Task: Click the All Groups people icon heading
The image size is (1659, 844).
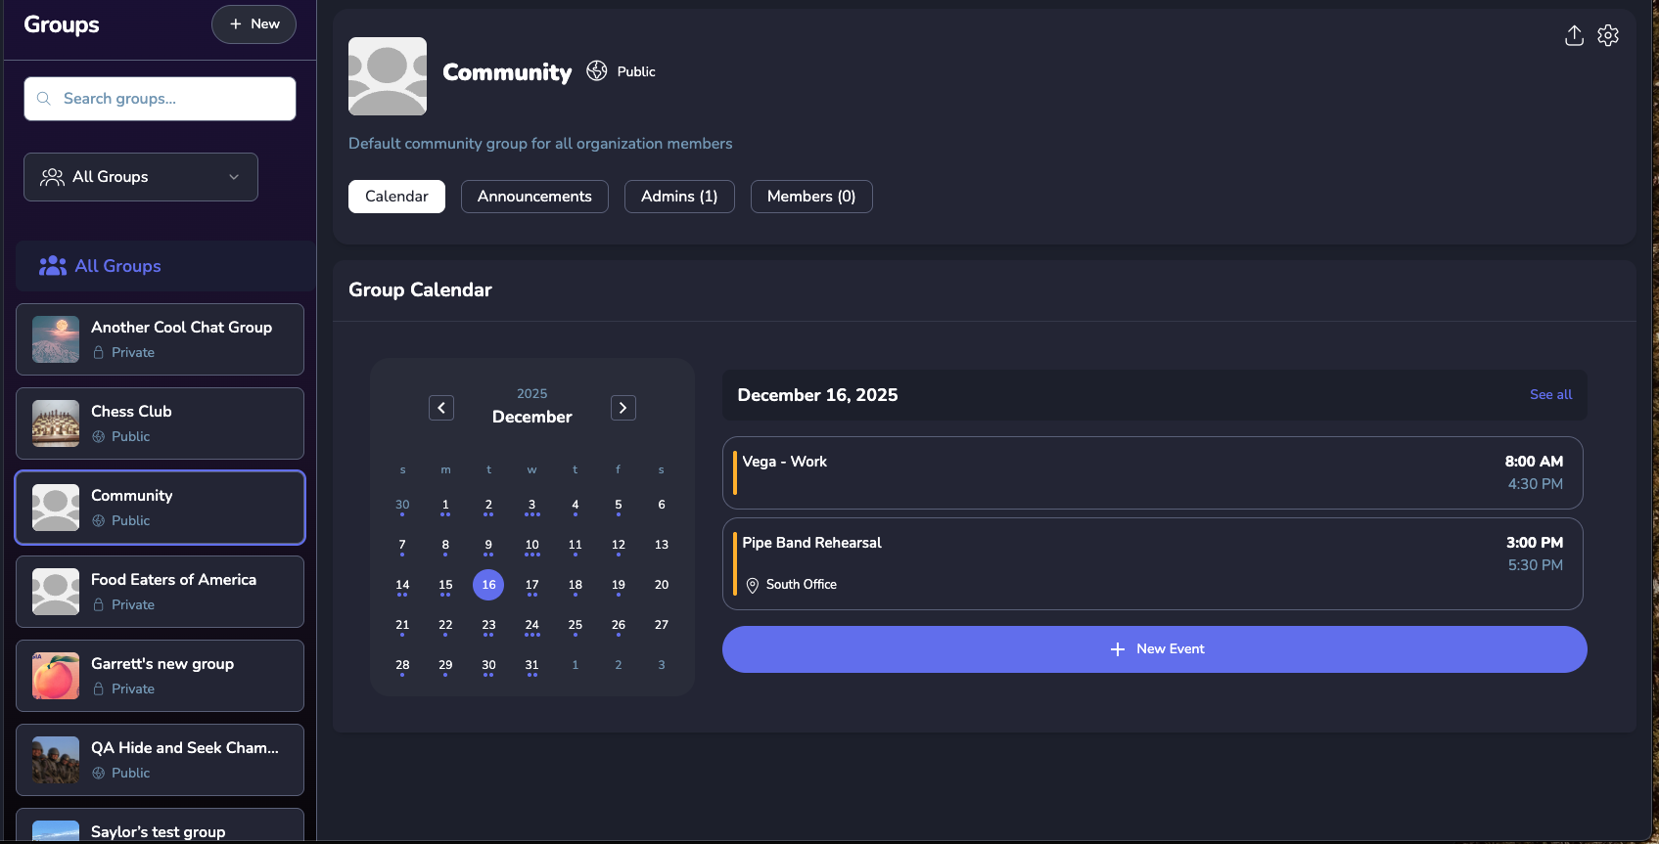Action: (x=53, y=266)
